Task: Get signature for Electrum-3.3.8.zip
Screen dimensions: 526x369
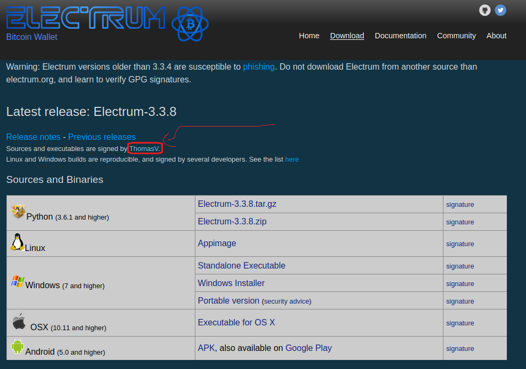Action: [x=460, y=222]
